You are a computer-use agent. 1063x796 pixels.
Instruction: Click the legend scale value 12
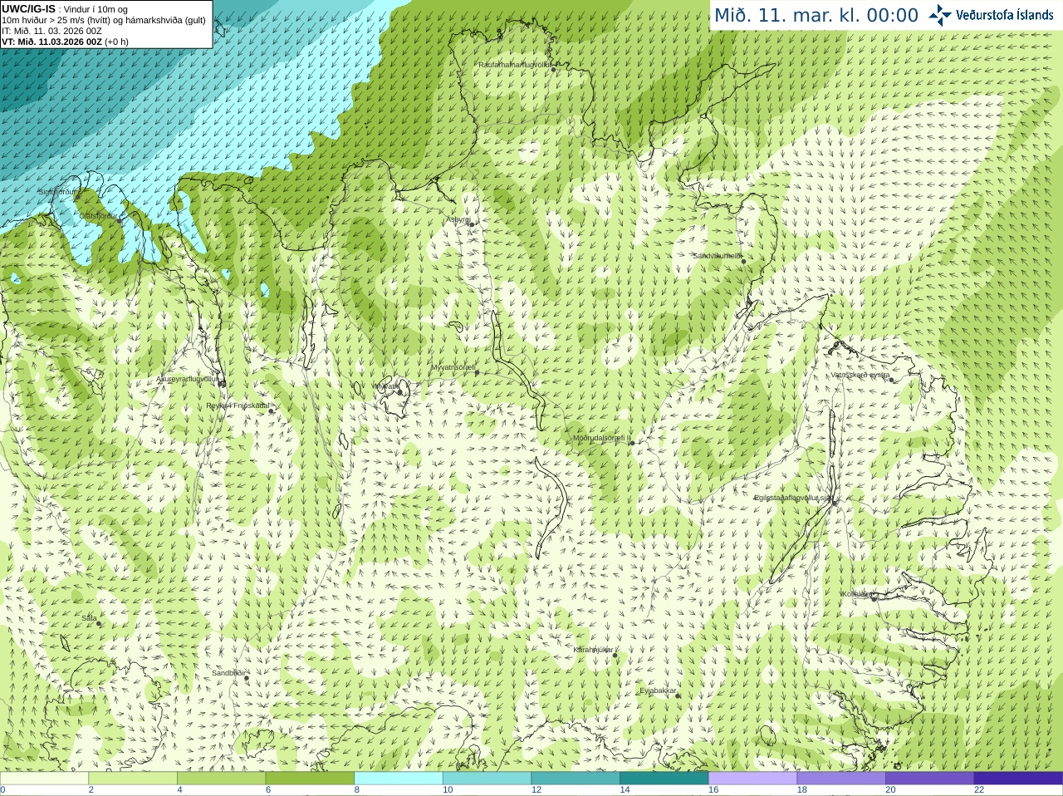[536, 790]
